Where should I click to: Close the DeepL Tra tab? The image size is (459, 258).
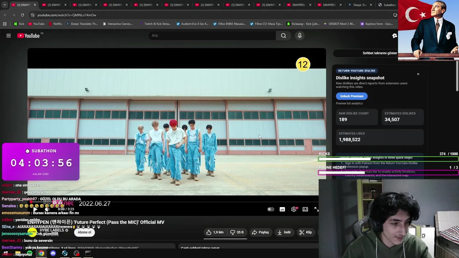[371, 5]
